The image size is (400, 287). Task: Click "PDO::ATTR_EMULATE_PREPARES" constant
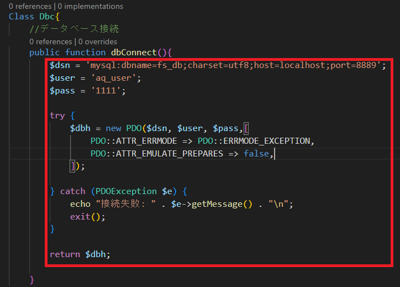[157, 154]
